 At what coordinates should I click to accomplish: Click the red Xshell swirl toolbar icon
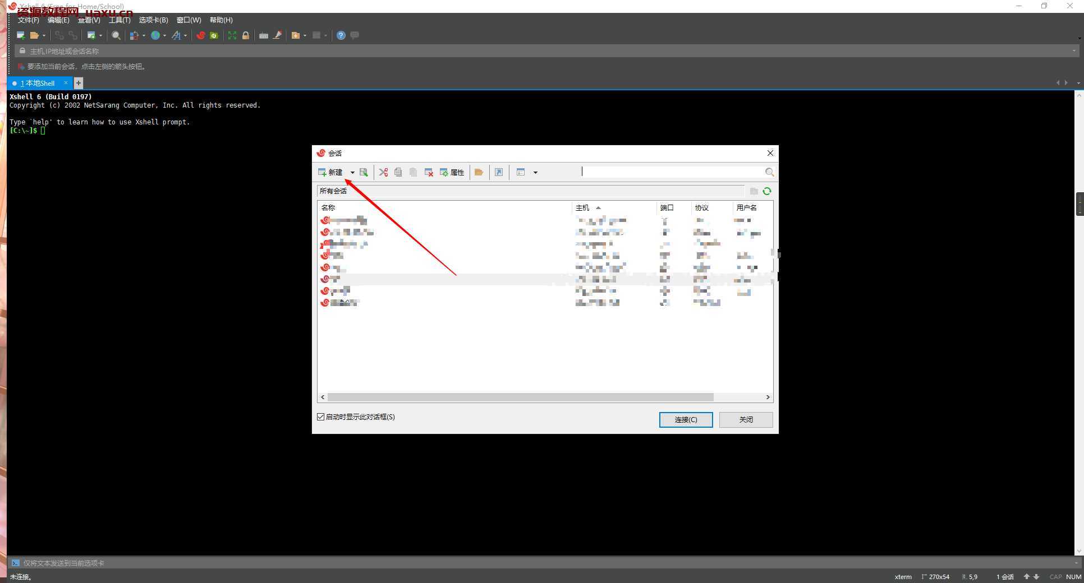tap(201, 35)
